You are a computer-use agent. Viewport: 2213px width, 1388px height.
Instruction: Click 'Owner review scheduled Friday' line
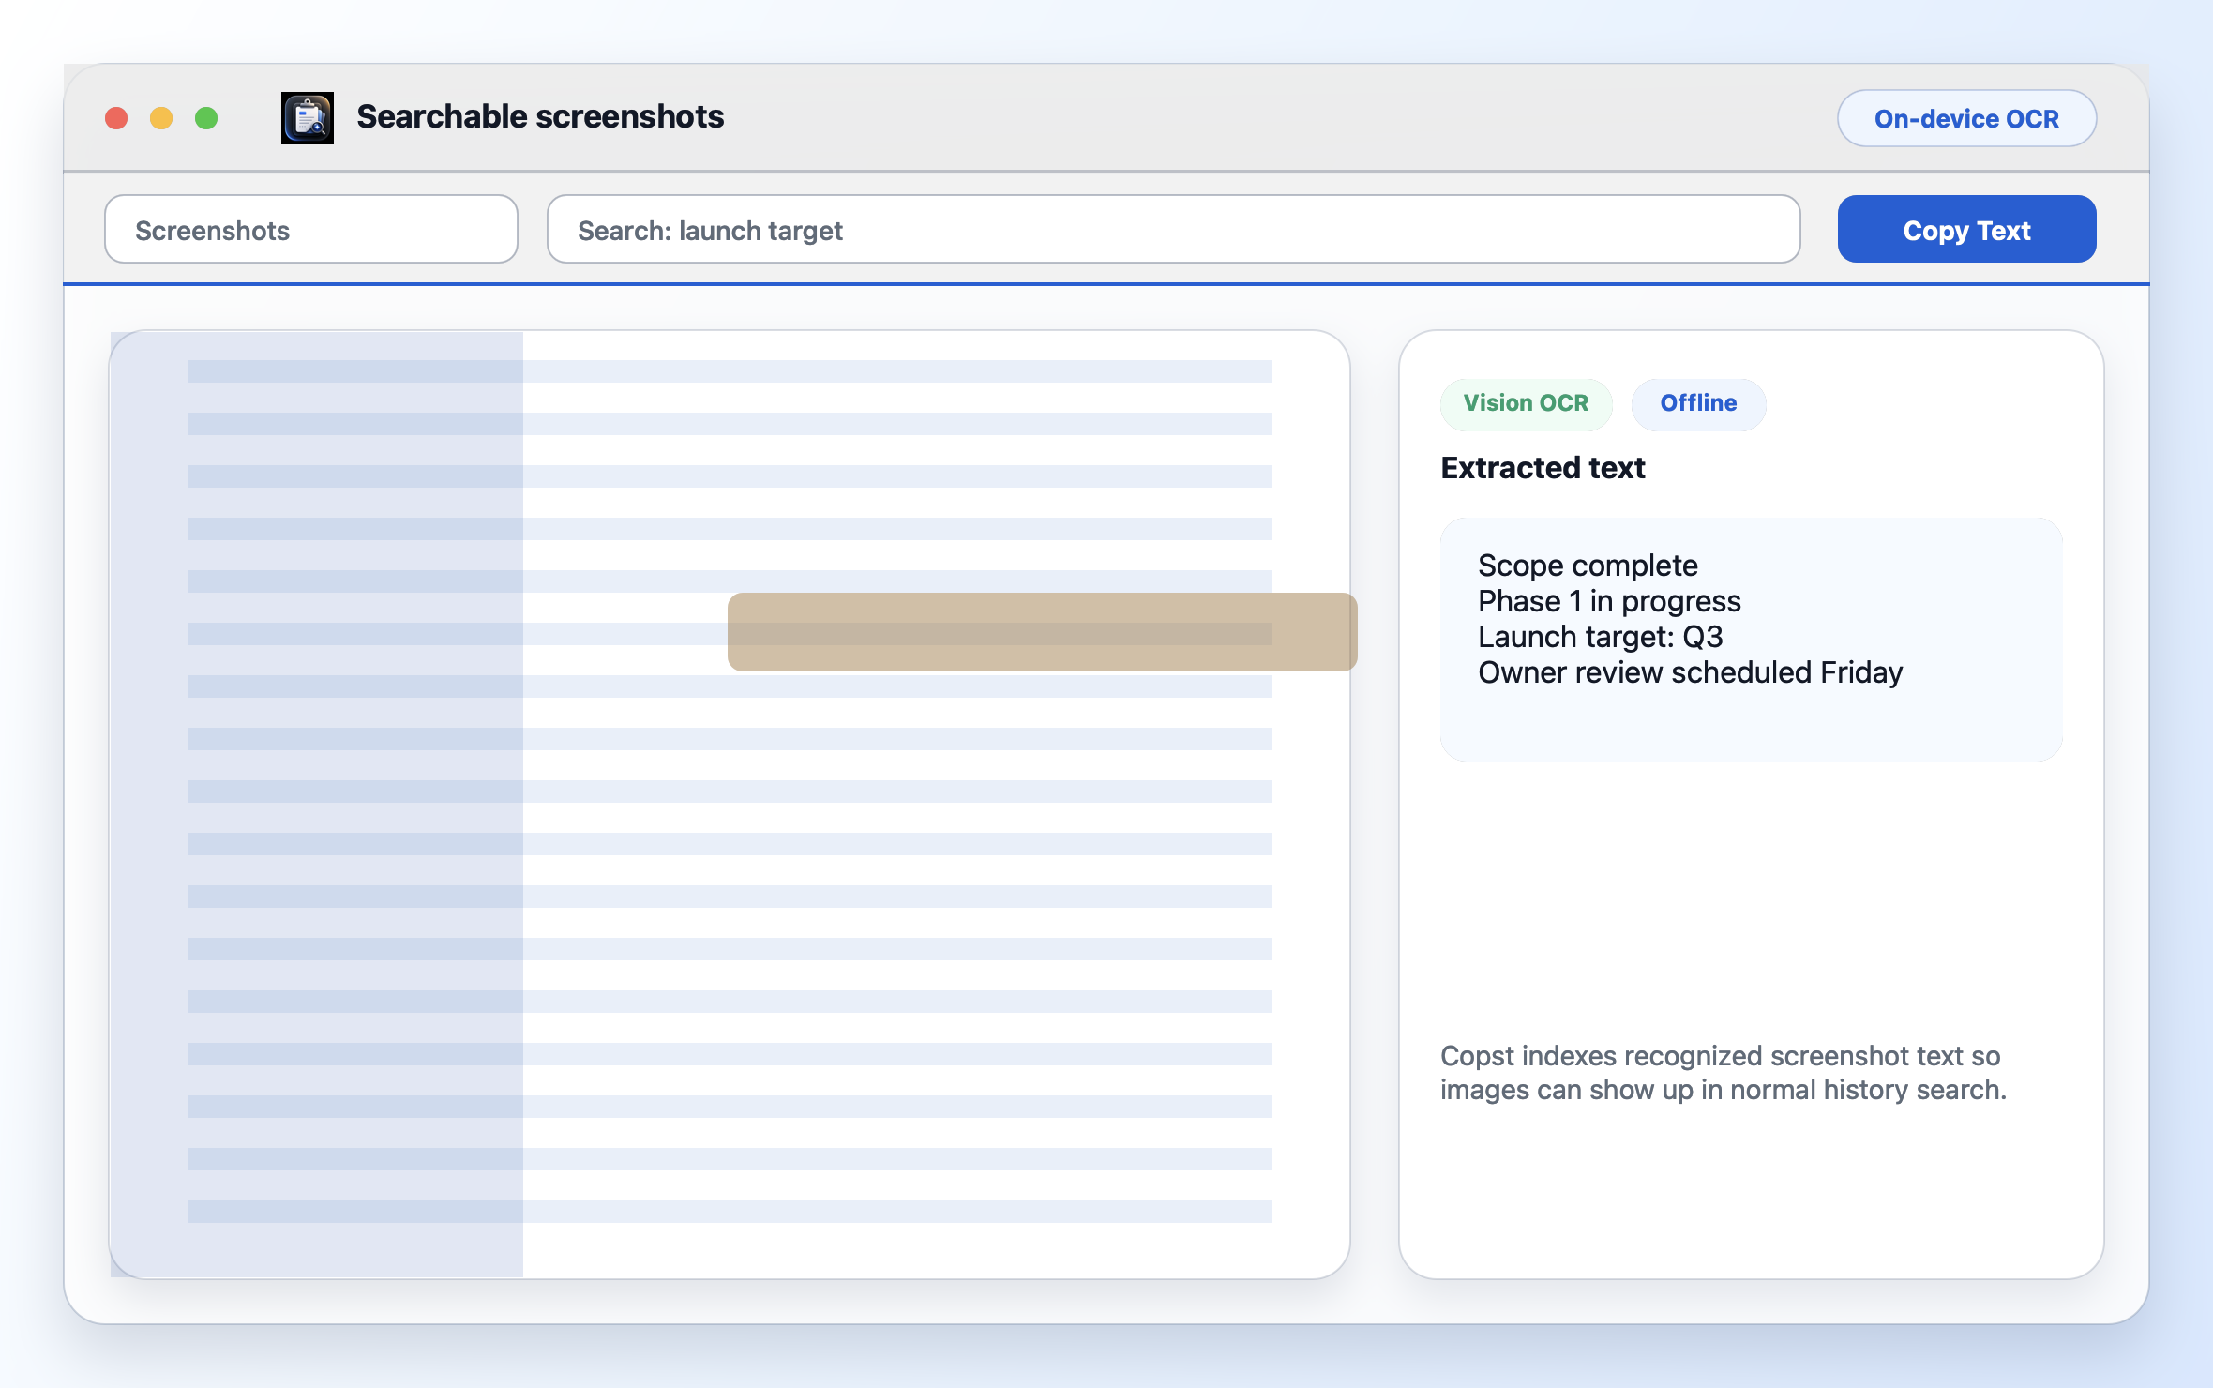pyautogui.click(x=1690, y=672)
